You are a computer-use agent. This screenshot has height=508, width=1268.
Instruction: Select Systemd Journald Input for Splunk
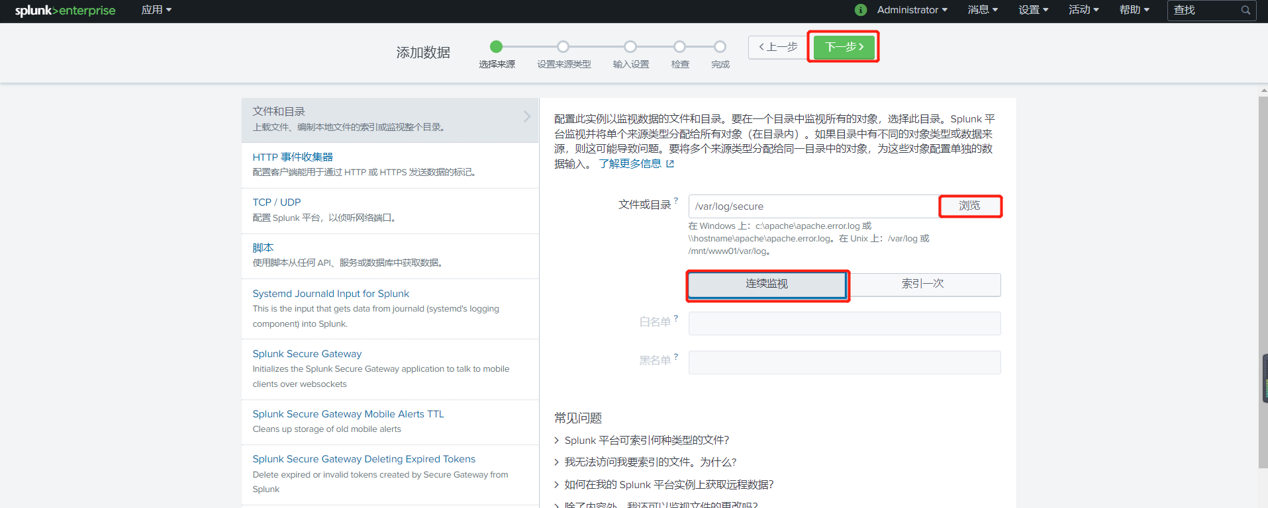point(390,309)
